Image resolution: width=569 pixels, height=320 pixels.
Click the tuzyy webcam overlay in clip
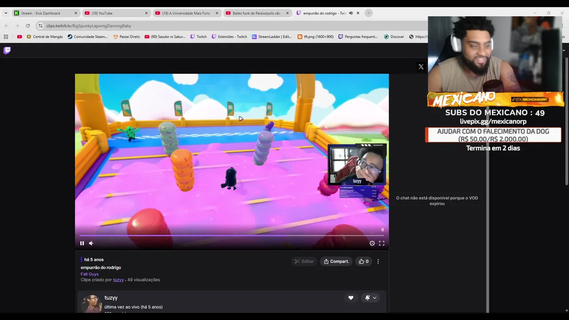point(357,164)
